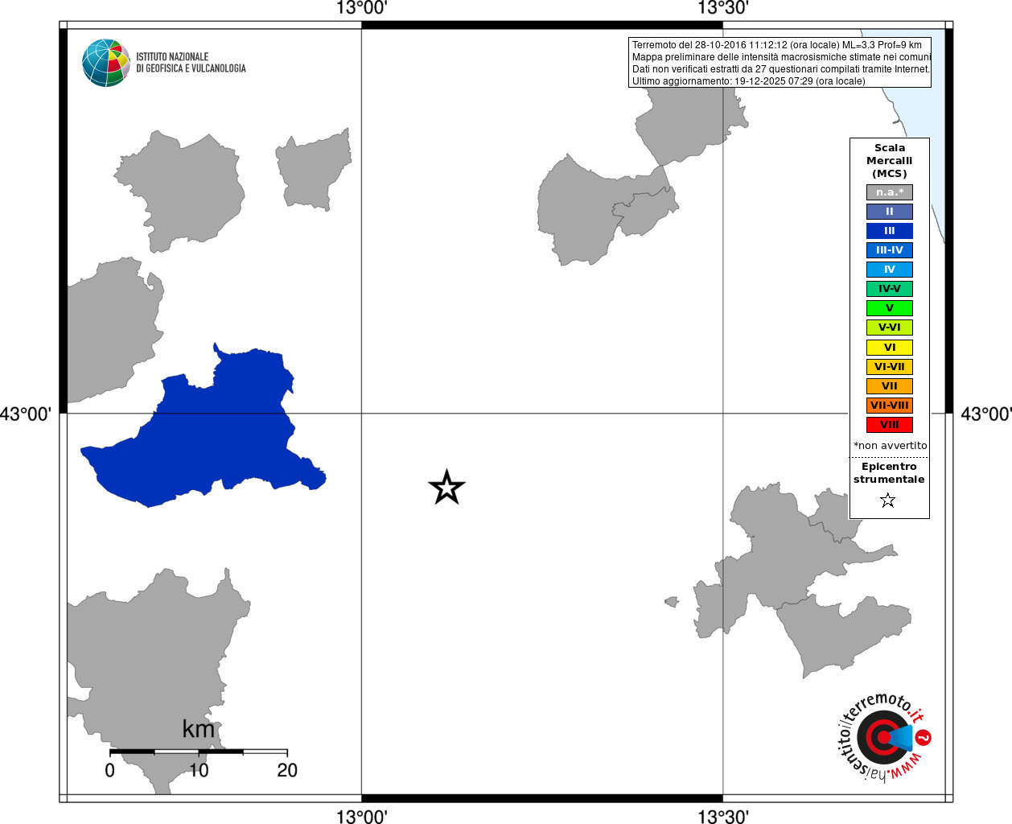
Task: Click the 'Ultimo aggiornamento: 19-12-2025' line
Action: coord(749,81)
